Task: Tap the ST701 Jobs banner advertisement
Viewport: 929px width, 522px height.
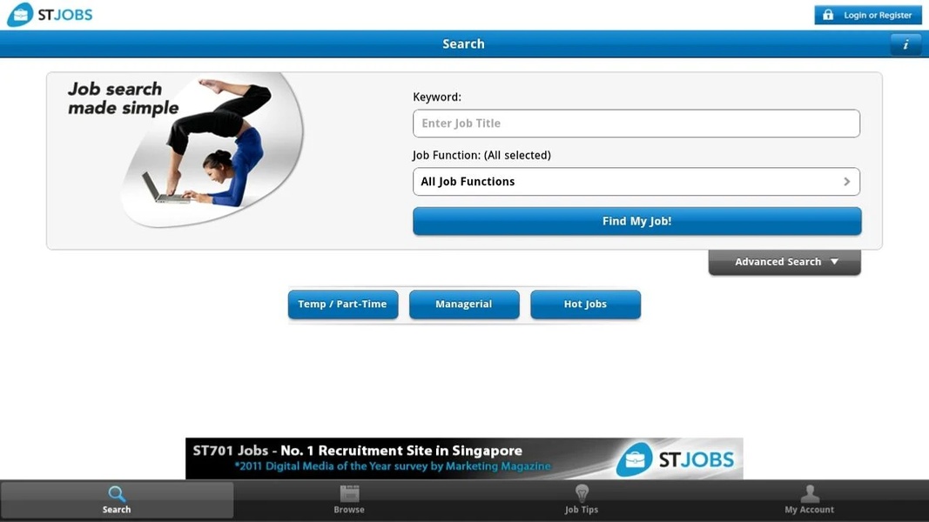Action: [464, 458]
